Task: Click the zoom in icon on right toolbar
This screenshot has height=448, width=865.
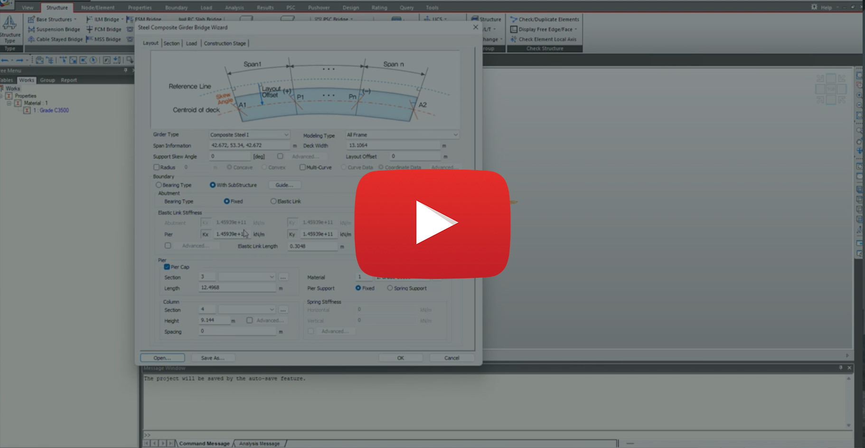Action: [x=859, y=95]
